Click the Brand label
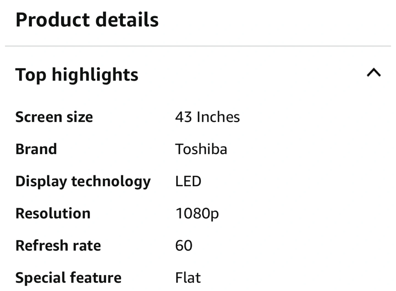Screen dimensions: 396x291 tap(36, 149)
